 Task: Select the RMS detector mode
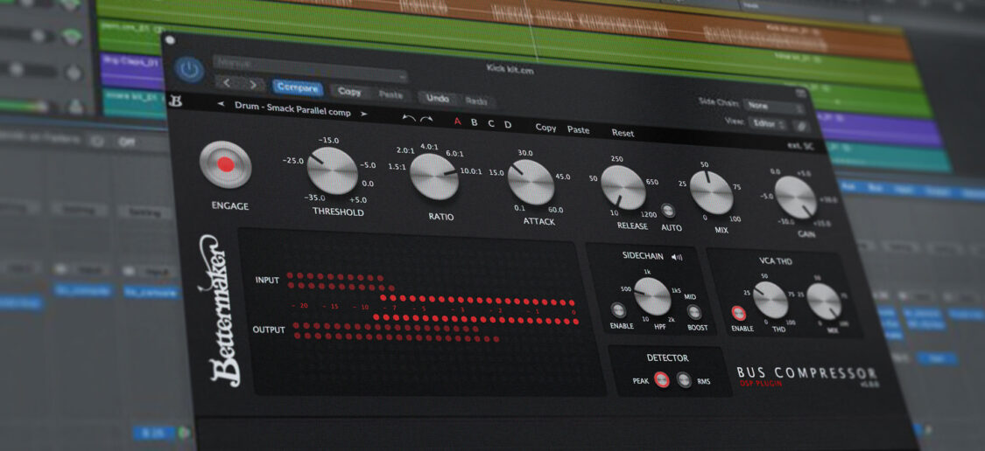(684, 380)
